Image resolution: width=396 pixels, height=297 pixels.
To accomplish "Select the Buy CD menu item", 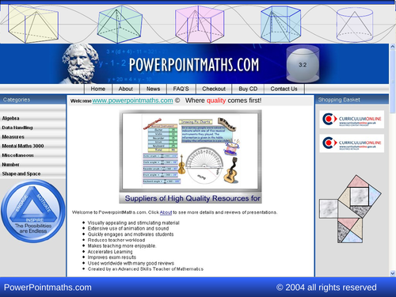I will pyautogui.click(x=248, y=89).
